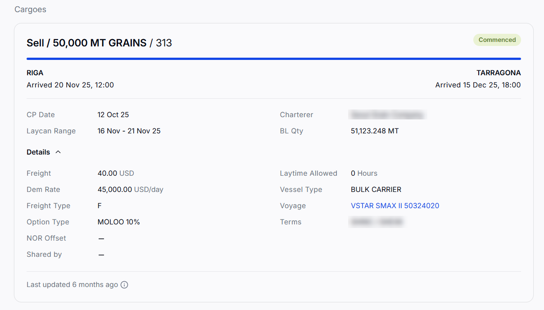This screenshot has height=310, width=544.
Task: Click the Details label text
Action: coord(38,152)
